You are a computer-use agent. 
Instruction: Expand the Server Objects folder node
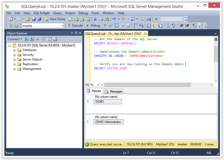point(14,60)
